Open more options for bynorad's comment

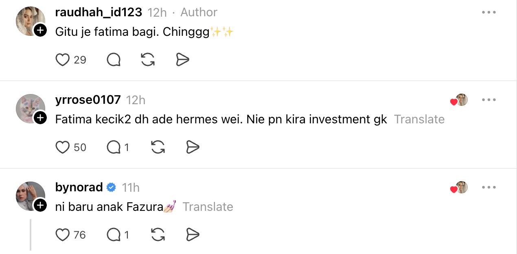[489, 188]
